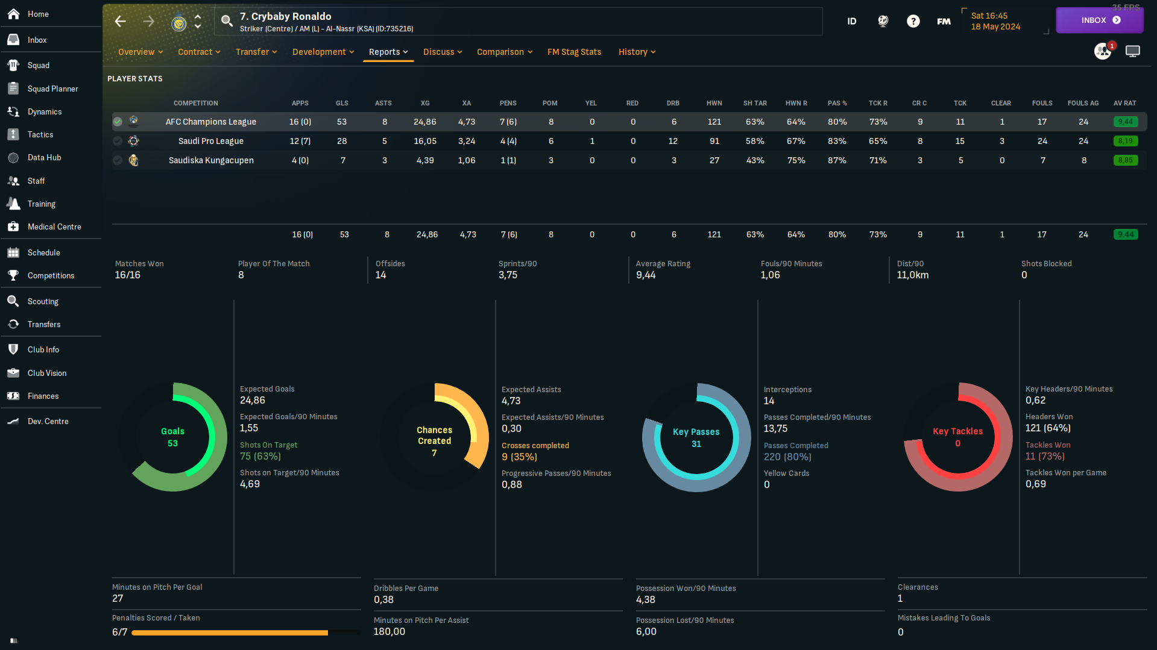This screenshot has width=1157, height=650.
Task: Open the Finances money icon
Action: (x=13, y=396)
